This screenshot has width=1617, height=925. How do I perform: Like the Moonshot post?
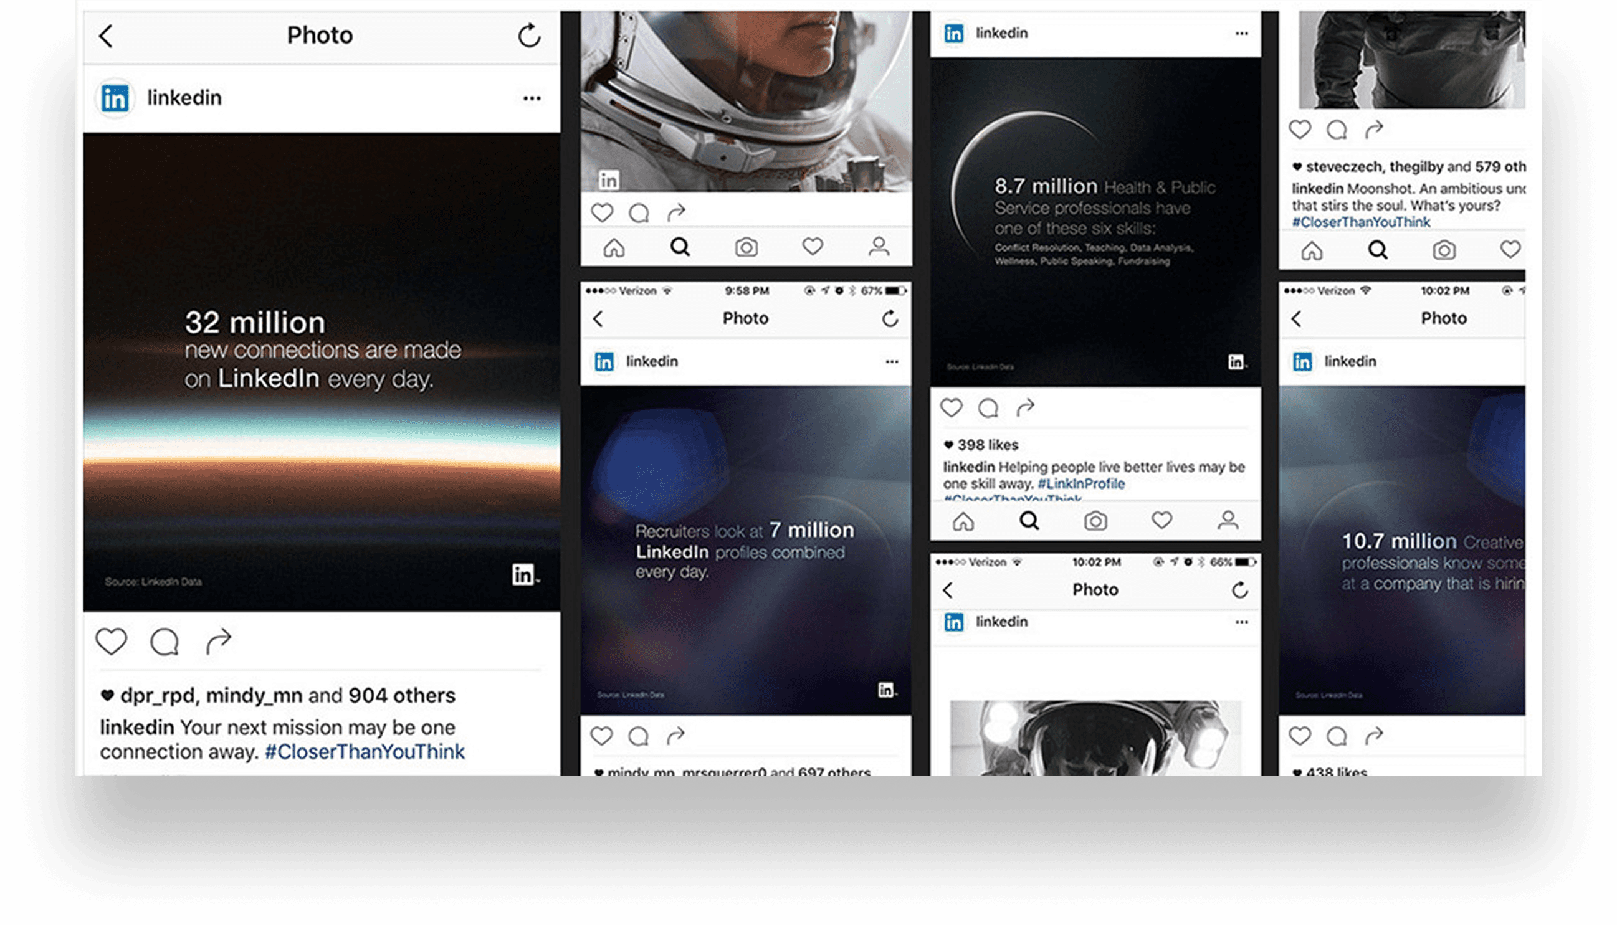tap(1299, 130)
